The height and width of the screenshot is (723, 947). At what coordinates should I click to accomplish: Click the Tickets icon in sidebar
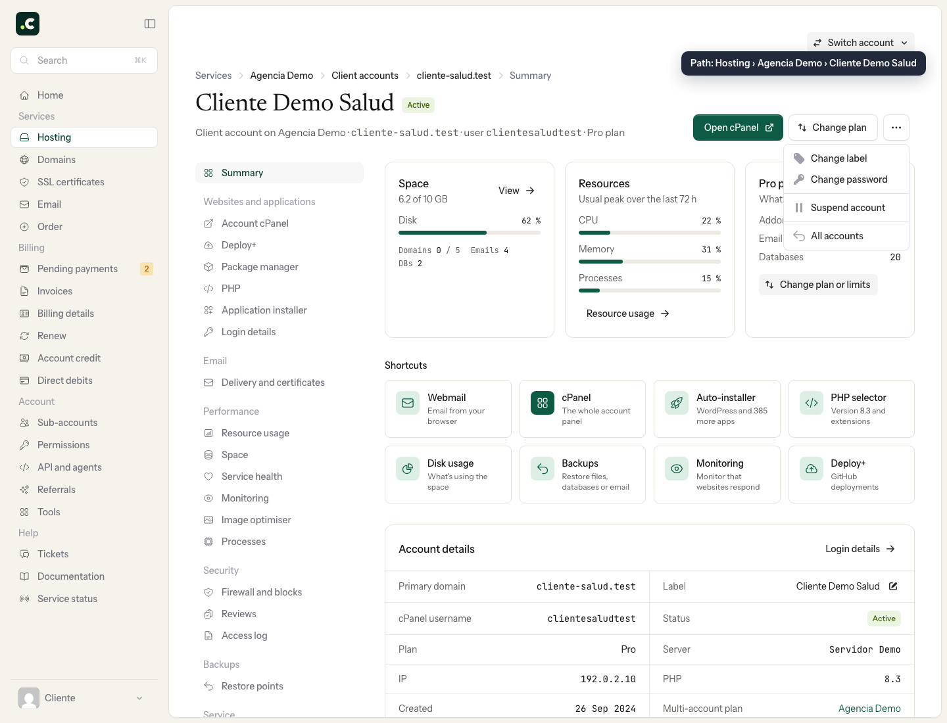click(x=24, y=554)
